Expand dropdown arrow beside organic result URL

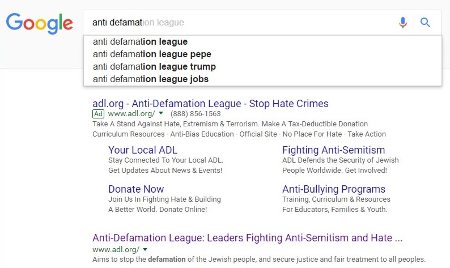click(x=145, y=249)
